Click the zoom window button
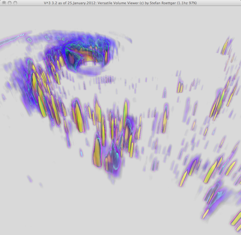The height and width of the screenshot is (235, 241). 15,3
